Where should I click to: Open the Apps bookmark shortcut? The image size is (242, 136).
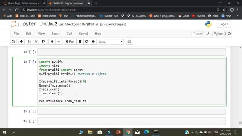tap(8, 16)
